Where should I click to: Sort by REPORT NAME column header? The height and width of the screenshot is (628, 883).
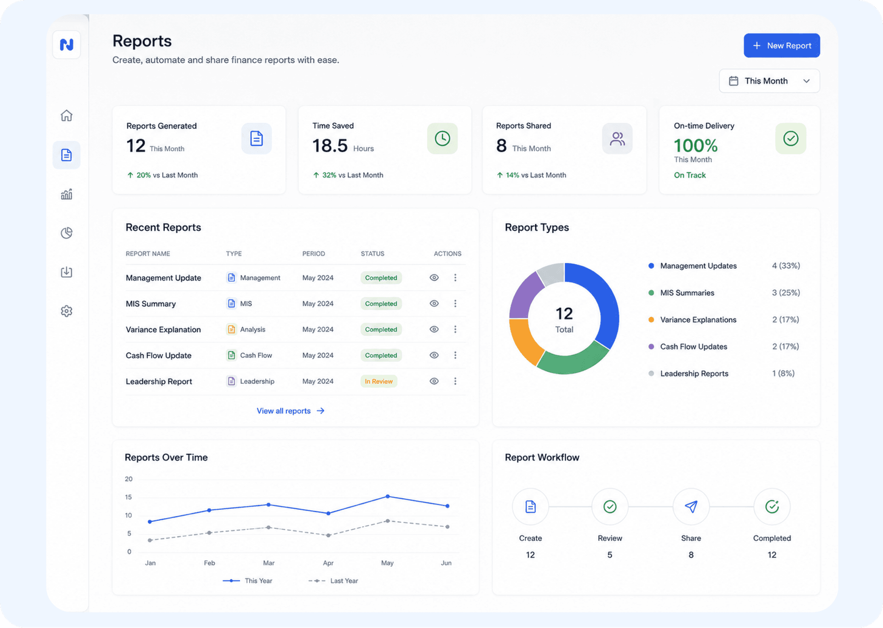148,254
